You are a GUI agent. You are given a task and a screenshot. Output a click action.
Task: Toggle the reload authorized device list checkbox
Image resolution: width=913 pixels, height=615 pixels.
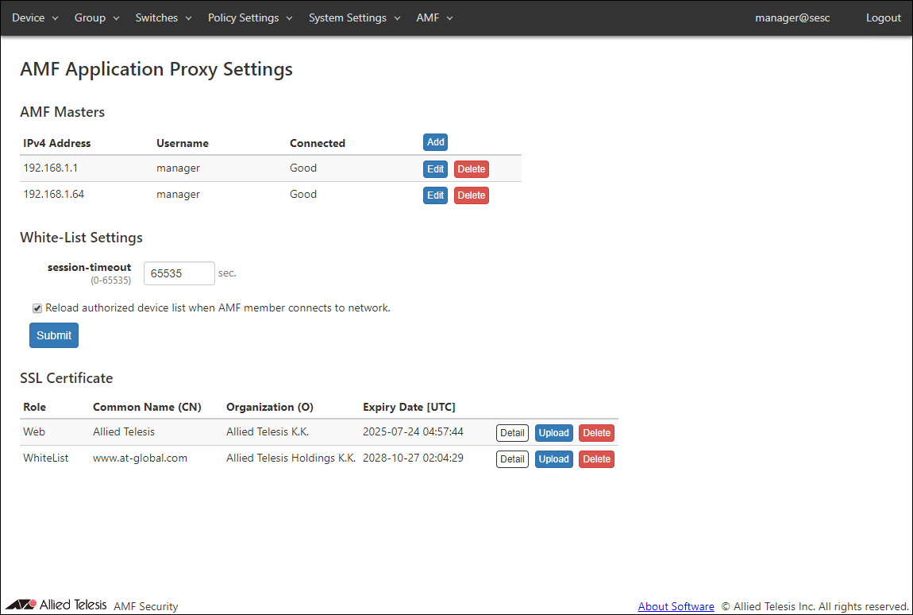pyautogui.click(x=37, y=308)
